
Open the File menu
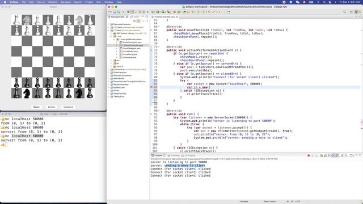point(24,2)
